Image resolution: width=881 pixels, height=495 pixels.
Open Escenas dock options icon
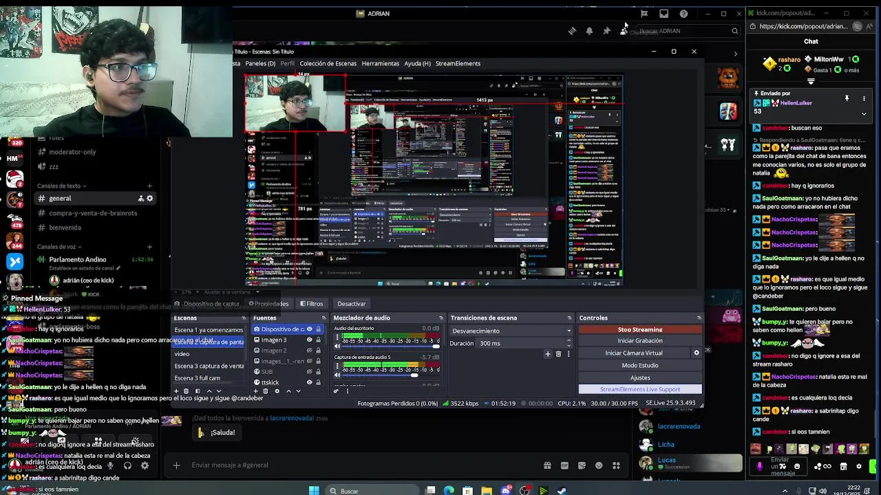(x=244, y=318)
